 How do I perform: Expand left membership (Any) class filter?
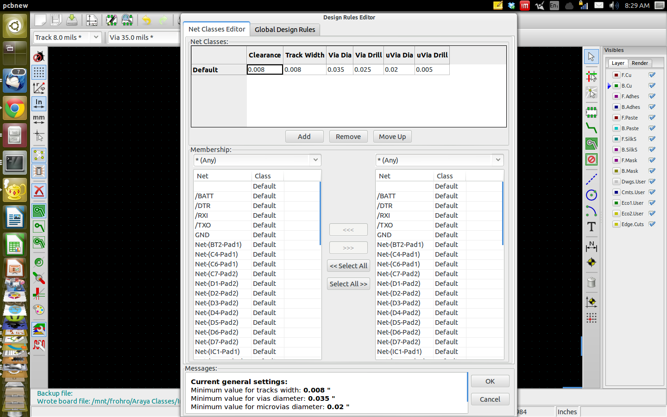[x=315, y=160]
